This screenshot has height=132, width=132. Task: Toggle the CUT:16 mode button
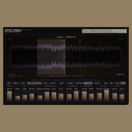point(31,83)
